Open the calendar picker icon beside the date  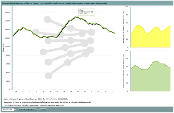coord(15,110)
